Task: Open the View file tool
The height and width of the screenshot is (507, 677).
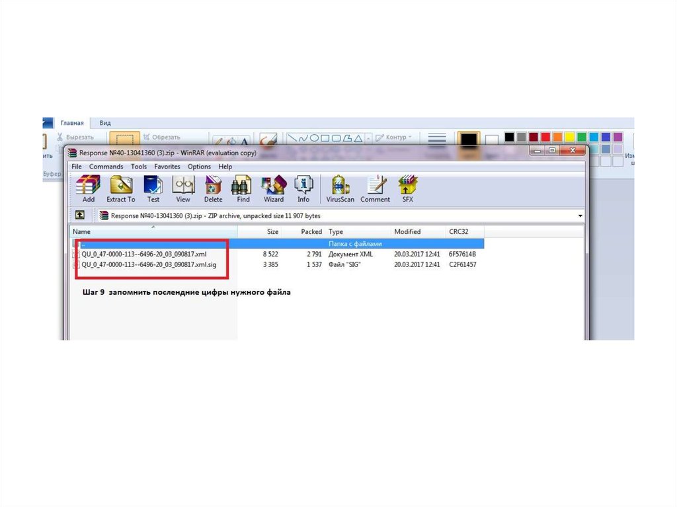Action: (x=182, y=188)
